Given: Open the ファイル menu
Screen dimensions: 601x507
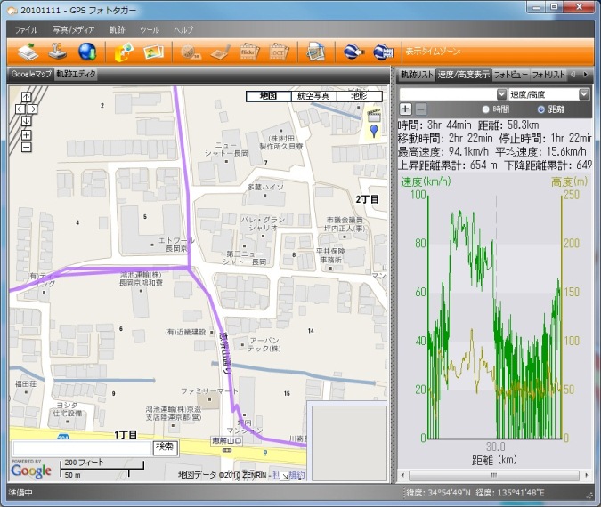Looking at the screenshot, I should pyautogui.click(x=26, y=30).
